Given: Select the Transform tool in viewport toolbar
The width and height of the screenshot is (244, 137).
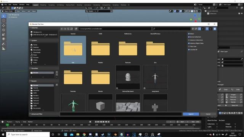Looking at the screenshot, I should tap(3, 39).
